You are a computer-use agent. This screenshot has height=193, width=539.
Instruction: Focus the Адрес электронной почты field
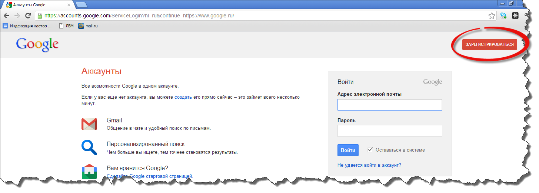click(390, 105)
